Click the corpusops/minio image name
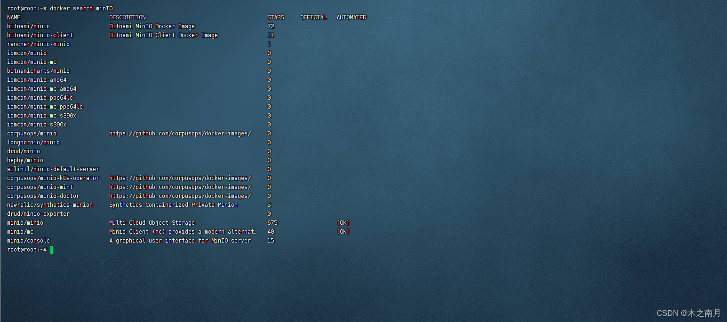The image size is (727, 322). point(32,134)
